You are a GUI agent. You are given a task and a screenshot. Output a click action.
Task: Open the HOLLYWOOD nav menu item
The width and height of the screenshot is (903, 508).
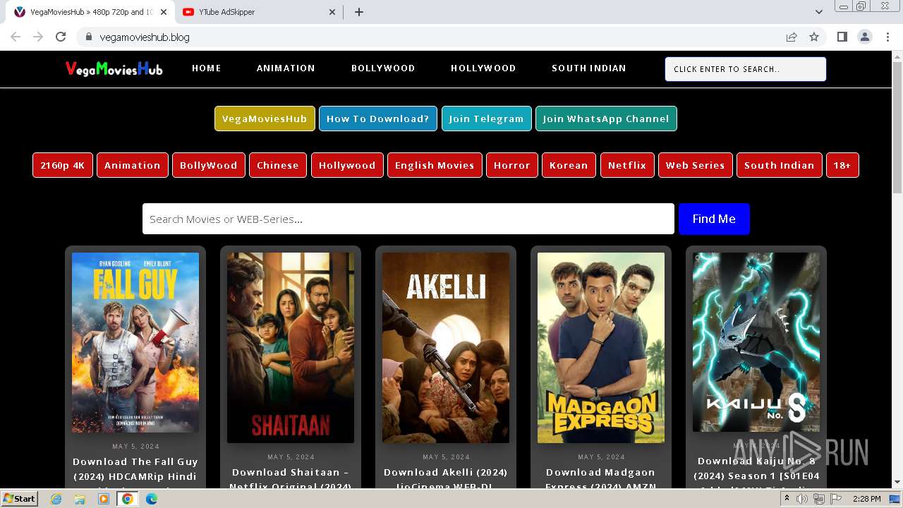tap(483, 68)
